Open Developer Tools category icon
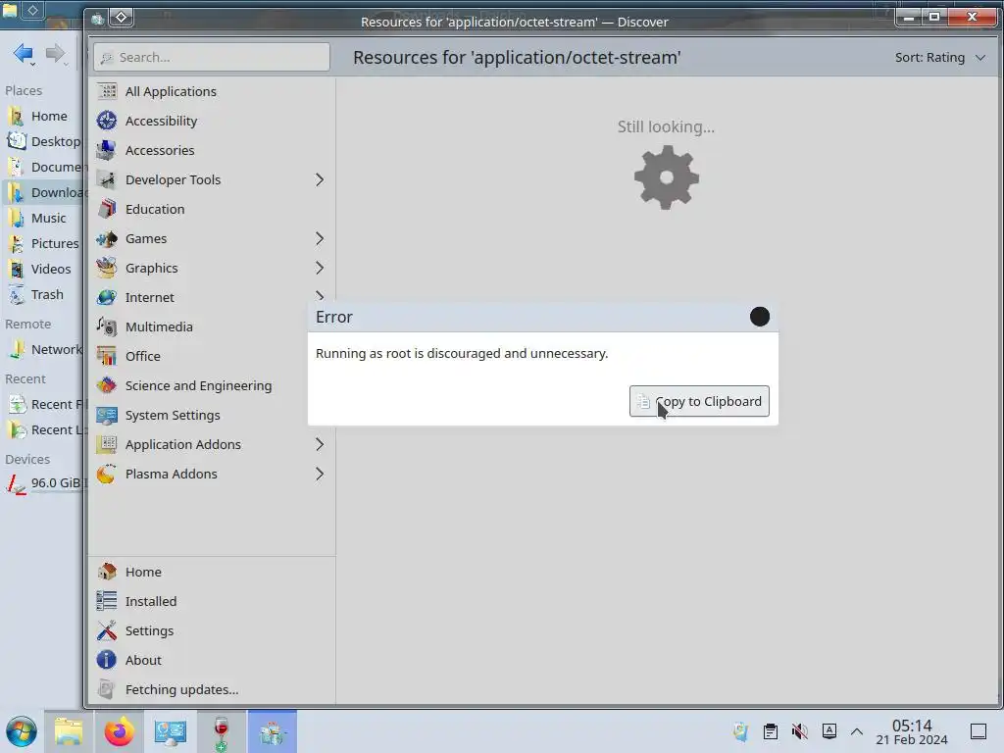Screen dimensions: 1004x753 (107, 180)
